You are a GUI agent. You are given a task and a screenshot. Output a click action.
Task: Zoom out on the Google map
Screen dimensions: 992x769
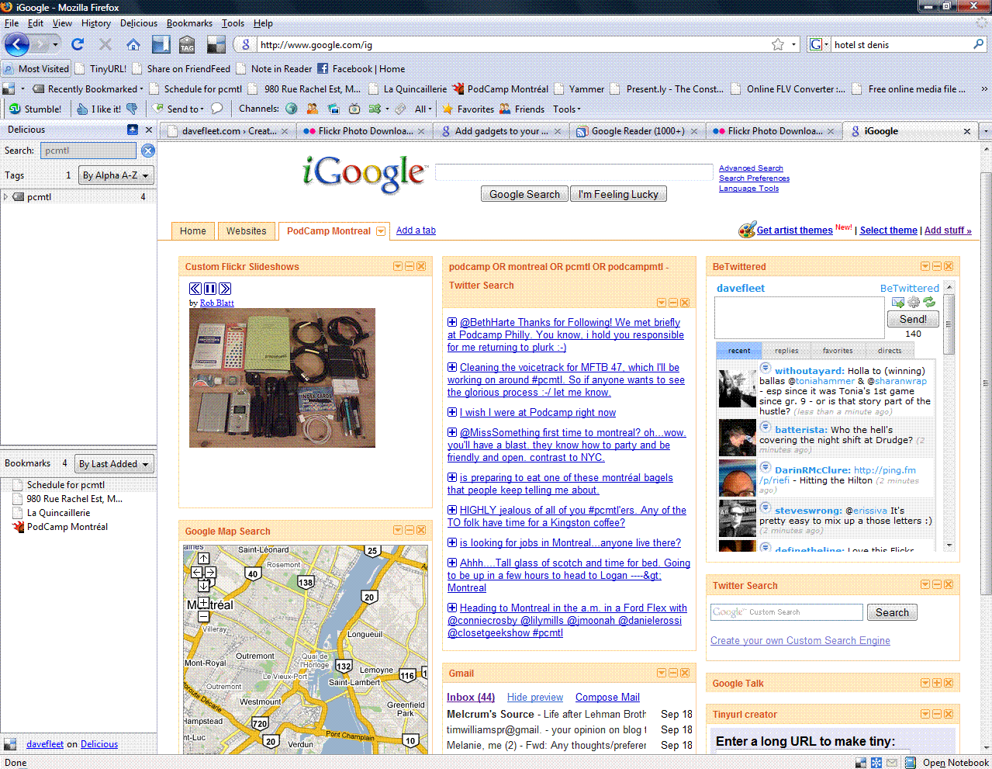203,616
